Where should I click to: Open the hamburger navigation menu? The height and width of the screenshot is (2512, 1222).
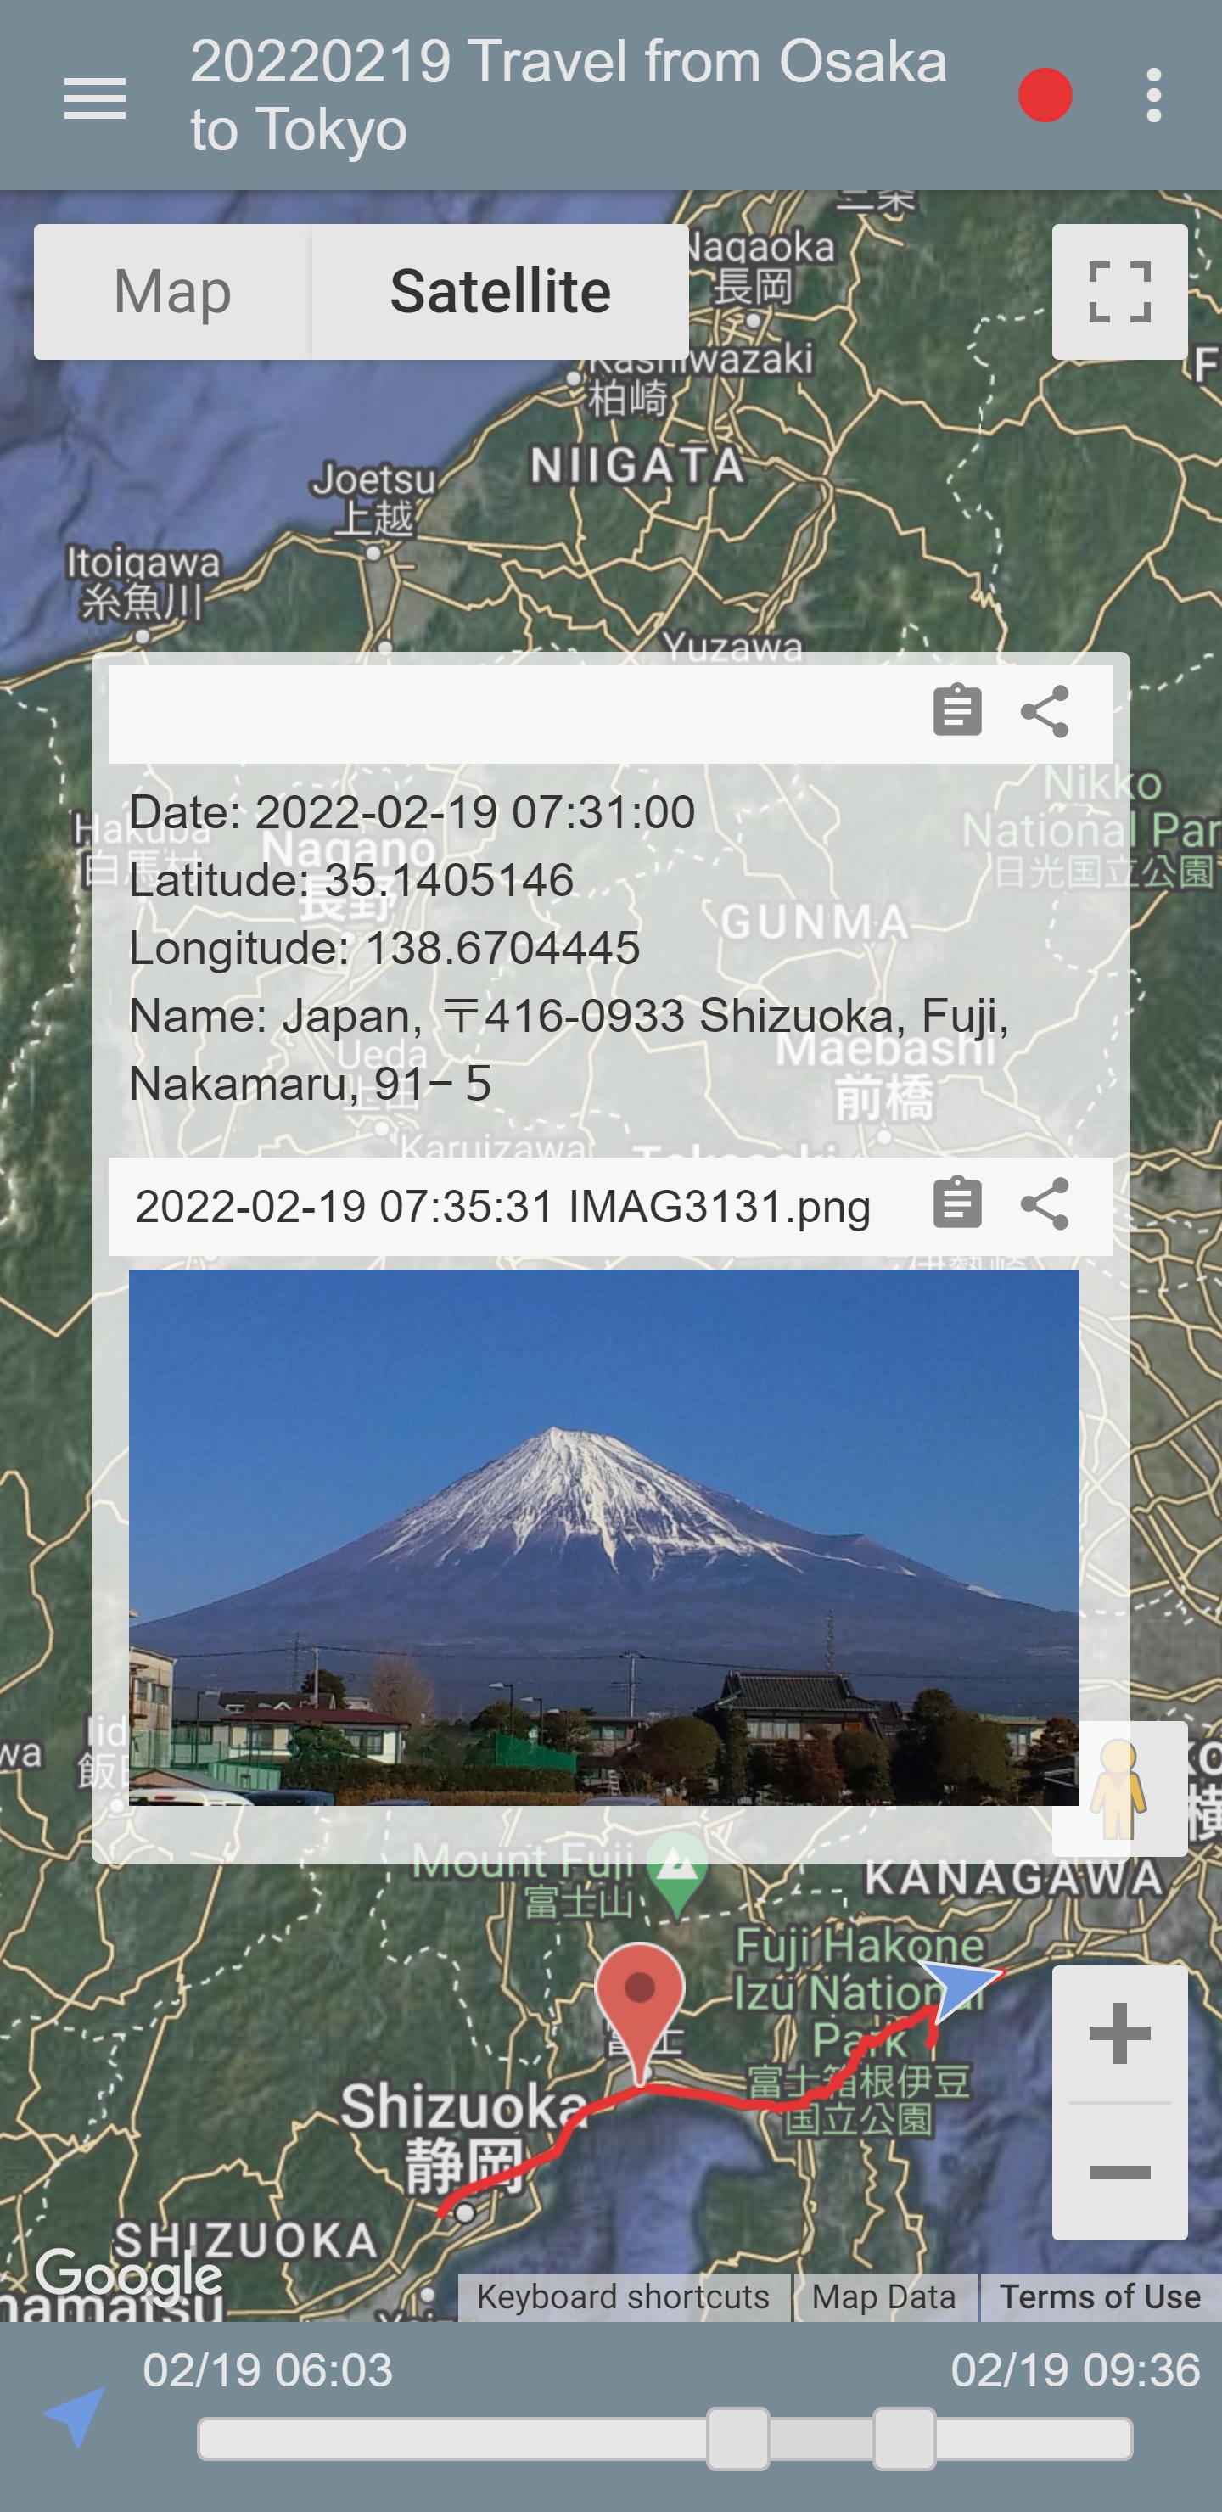click(94, 98)
